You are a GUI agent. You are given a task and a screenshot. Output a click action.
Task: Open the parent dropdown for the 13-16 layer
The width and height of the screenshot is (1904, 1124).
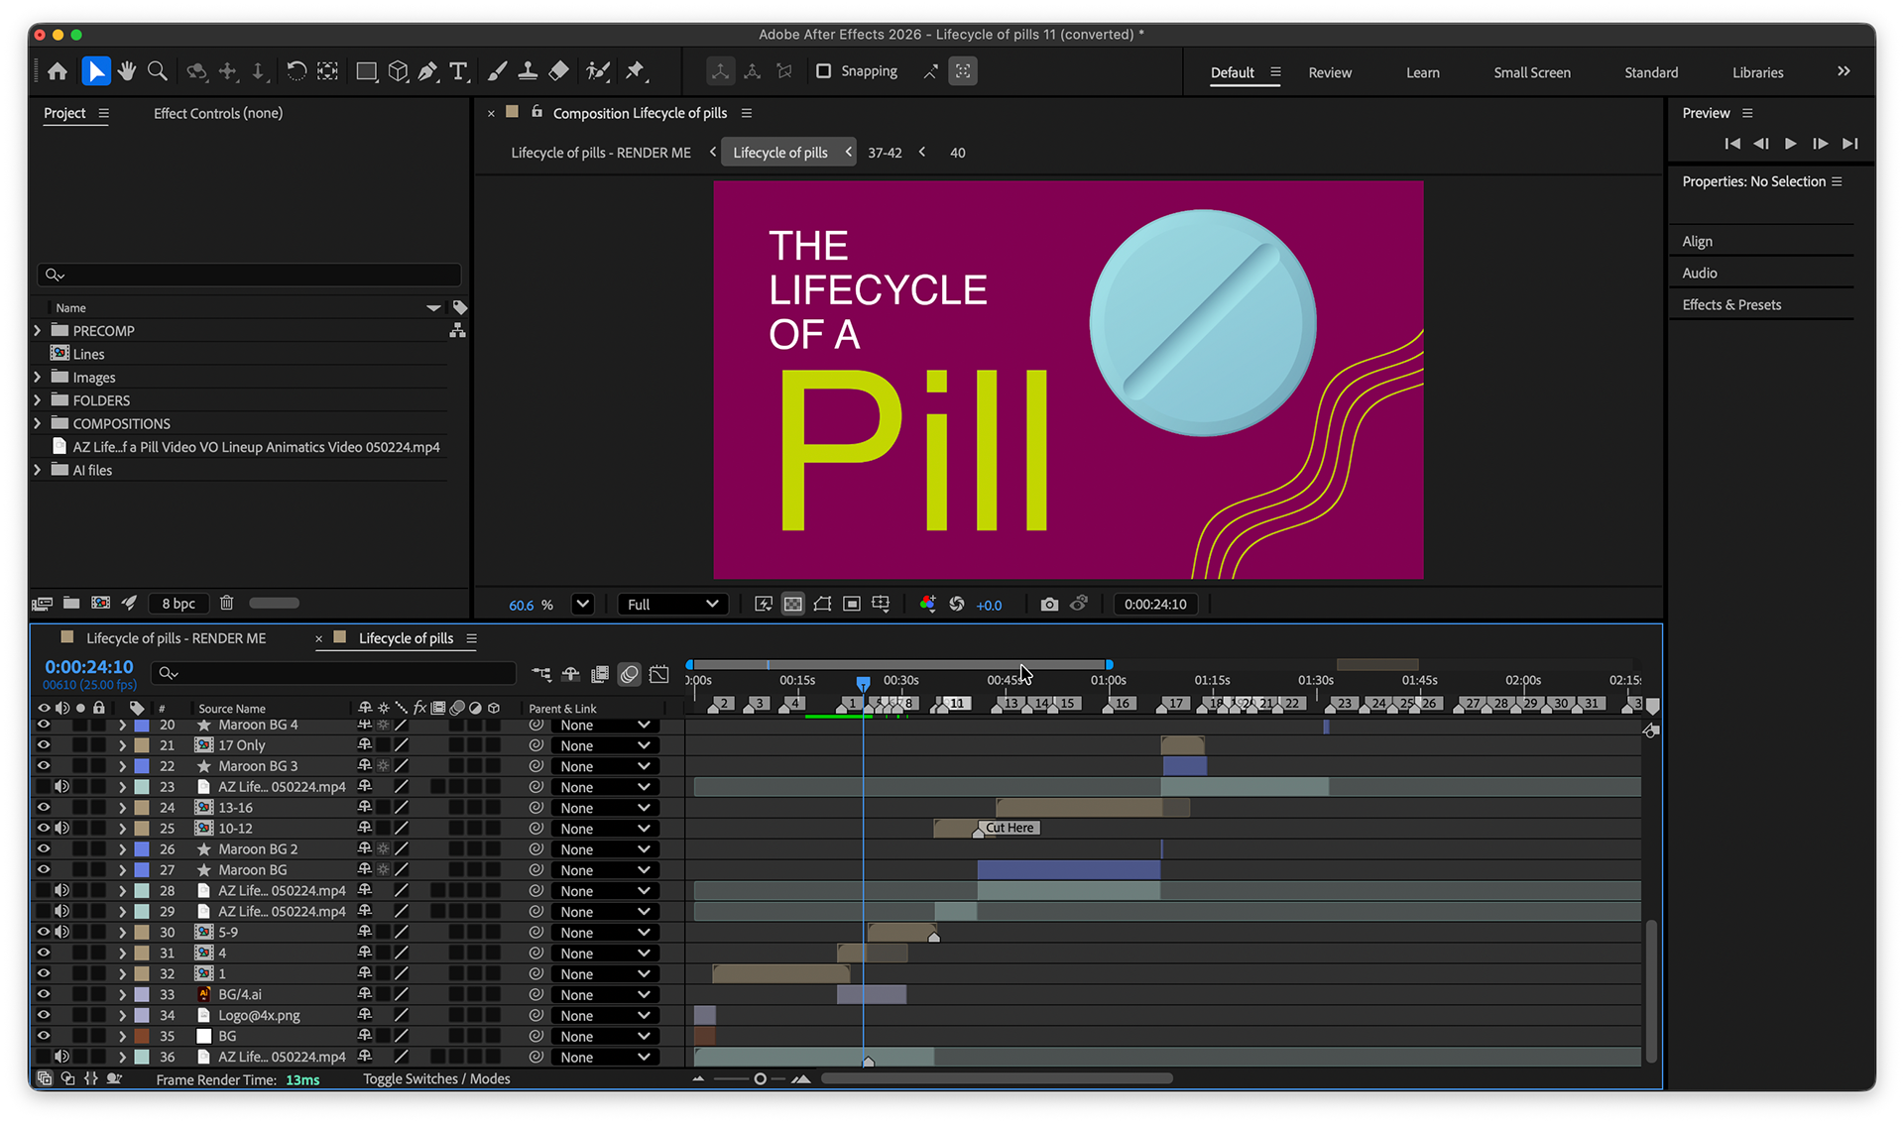point(605,808)
